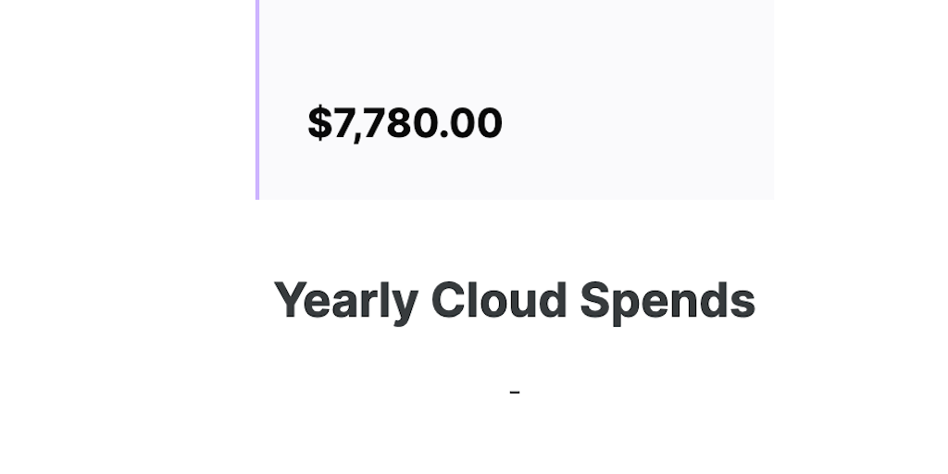Click the blank area below the dash
Image resolution: width=948 pixels, height=474 pixels.
tap(515, 440)
